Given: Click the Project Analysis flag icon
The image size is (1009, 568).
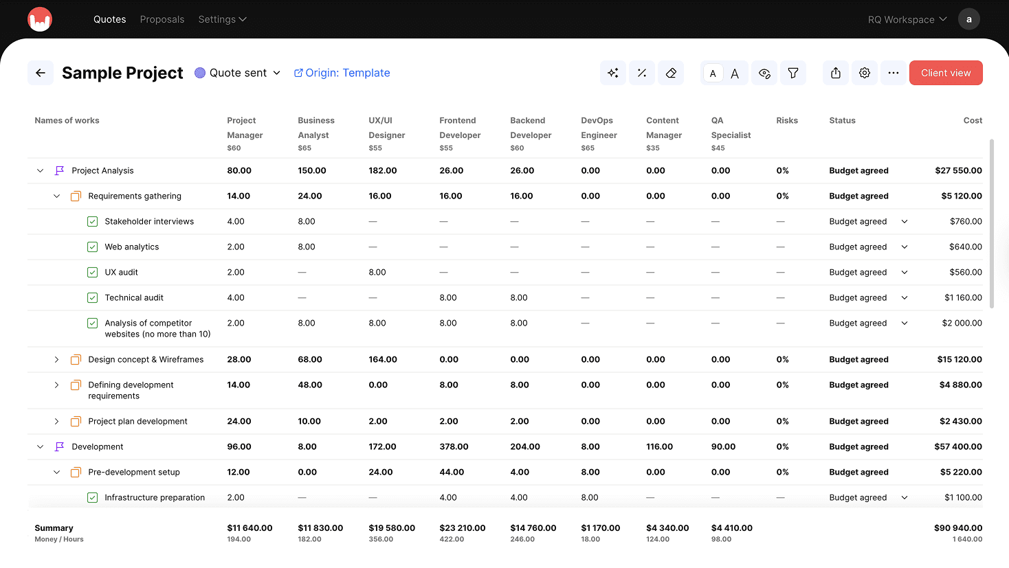Looking at the screenshot, I should click(60, 170).
